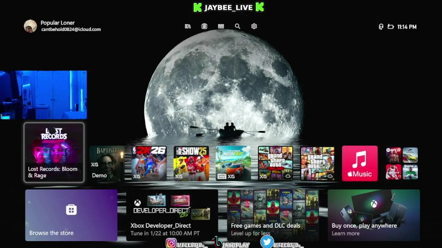The image size is (442, 248).
Task: Open the Baptiste Demo game tile
Action: tap(106, 163)
